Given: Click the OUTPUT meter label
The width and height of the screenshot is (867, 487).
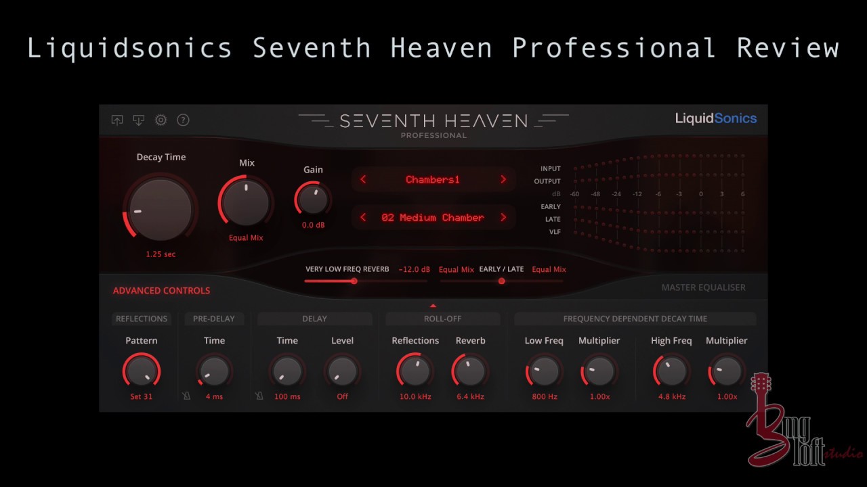Looking at the screenshot, I should (x=547, y=181).
